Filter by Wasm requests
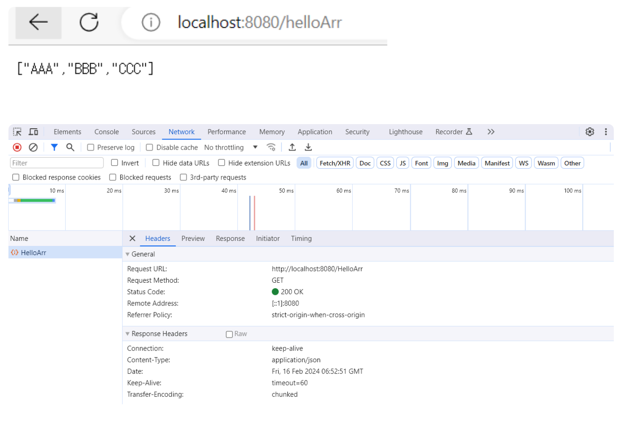Screen dimensions: 624x435 546,163
